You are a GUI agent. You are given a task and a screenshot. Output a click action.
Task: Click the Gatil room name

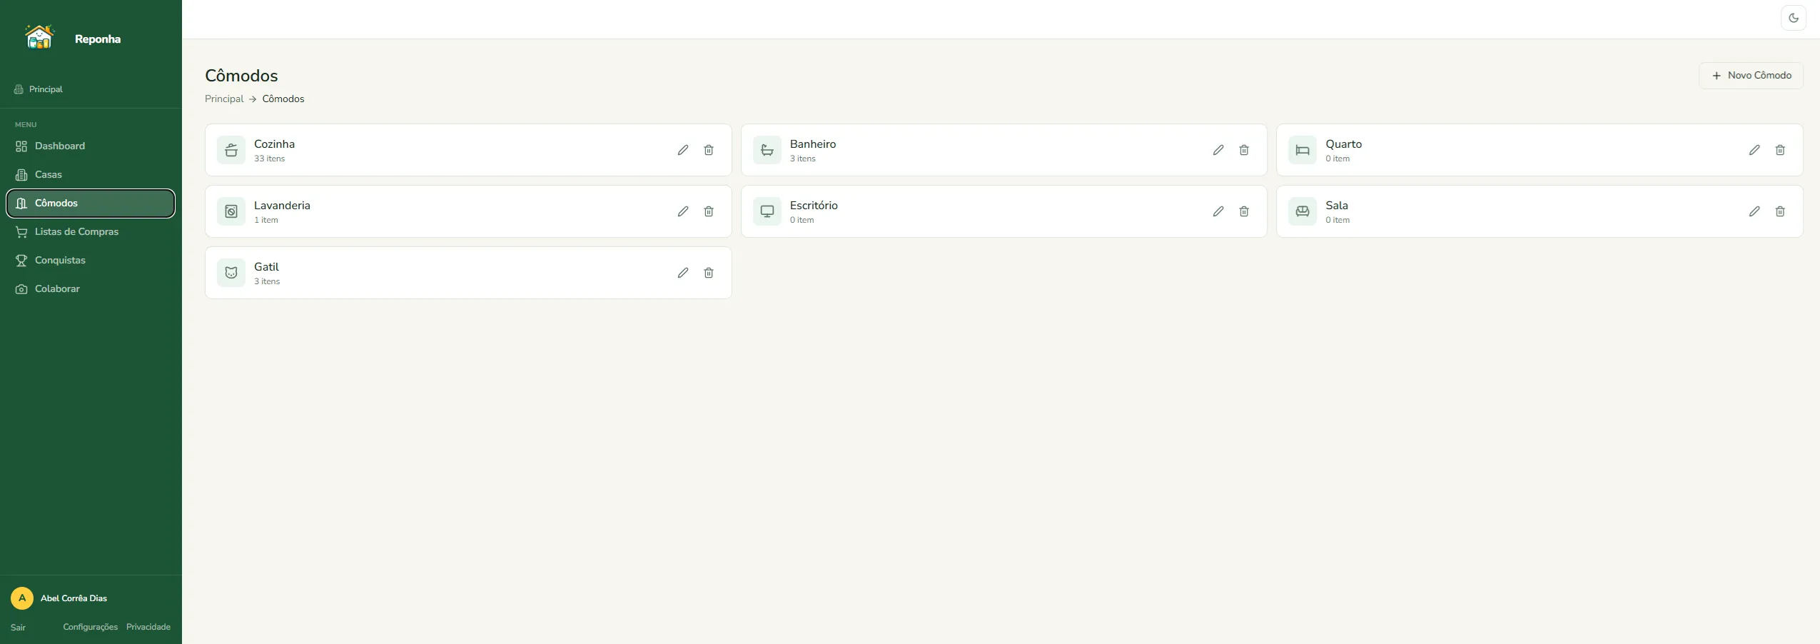[x=266, y=267]
